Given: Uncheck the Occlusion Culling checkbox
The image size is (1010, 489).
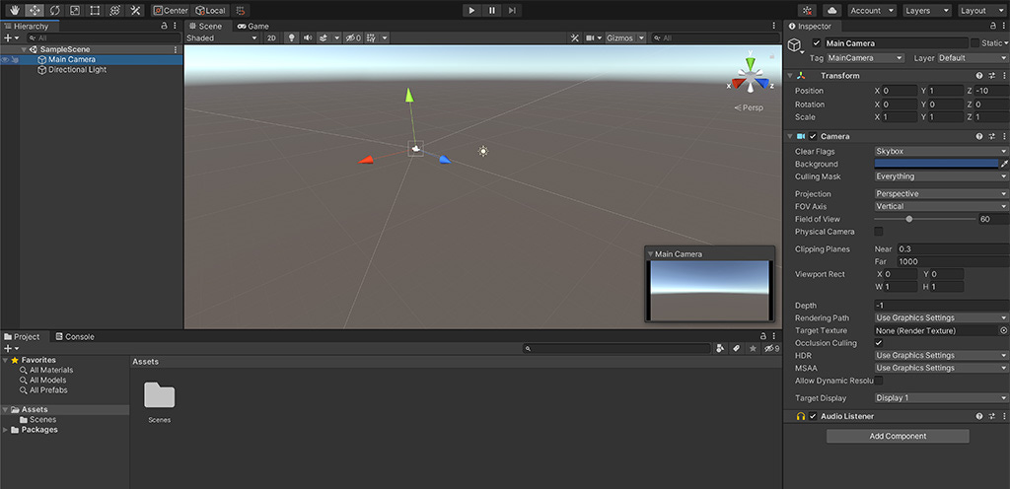Looking at the screenshot, I should tap(879, 343).
